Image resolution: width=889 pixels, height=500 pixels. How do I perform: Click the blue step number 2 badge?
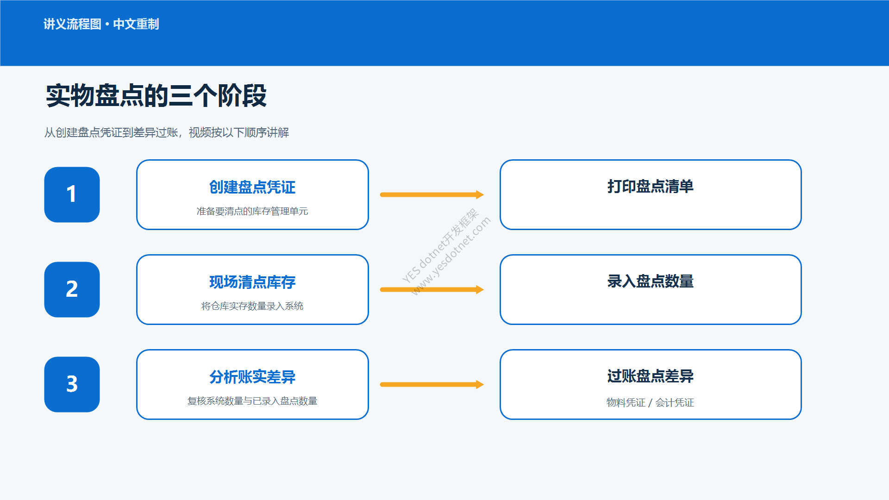click(72, 289)
